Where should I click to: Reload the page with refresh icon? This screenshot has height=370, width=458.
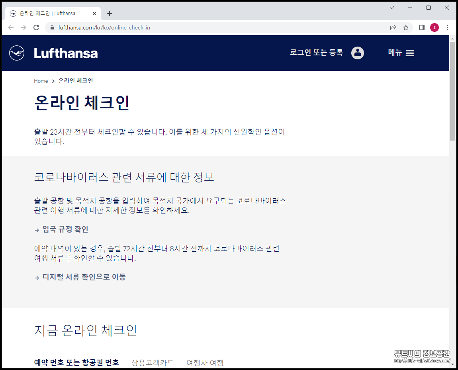pyautogui.click(x=36, y=27)
